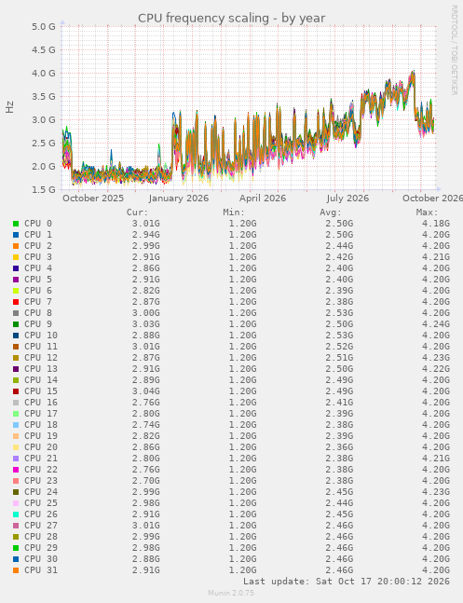Click CPU 13 max value 4.22G
This screenshot has height=603, width=463.
[x=436, y=368]
